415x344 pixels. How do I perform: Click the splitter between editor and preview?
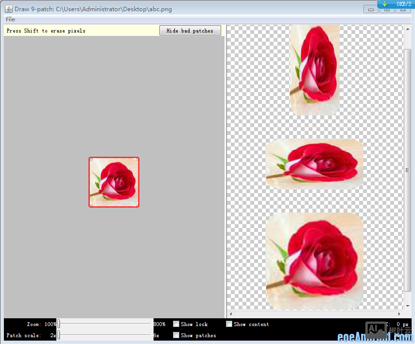pyautogui.click(x=225, y=170)
